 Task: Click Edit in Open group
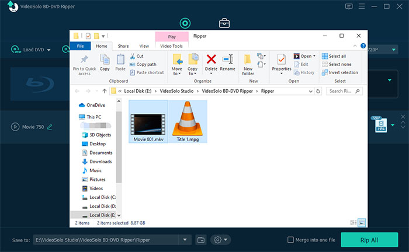coord(301,64)
